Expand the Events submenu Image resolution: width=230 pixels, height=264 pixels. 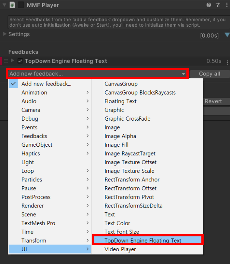coord(50,127)
